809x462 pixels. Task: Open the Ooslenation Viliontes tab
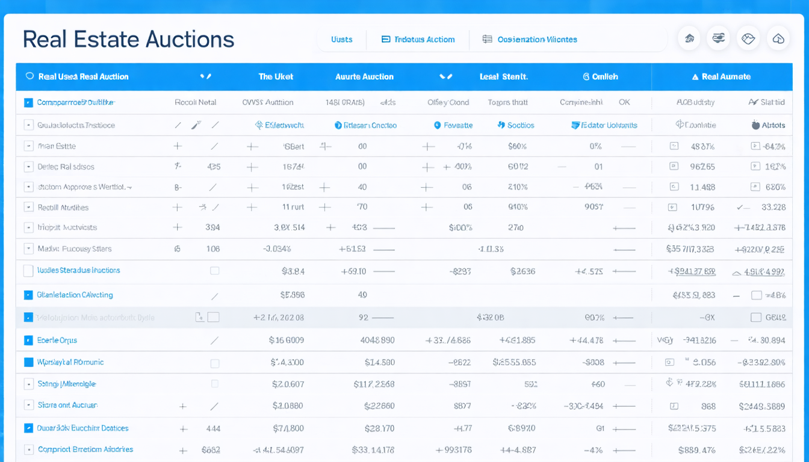[530, 39]
